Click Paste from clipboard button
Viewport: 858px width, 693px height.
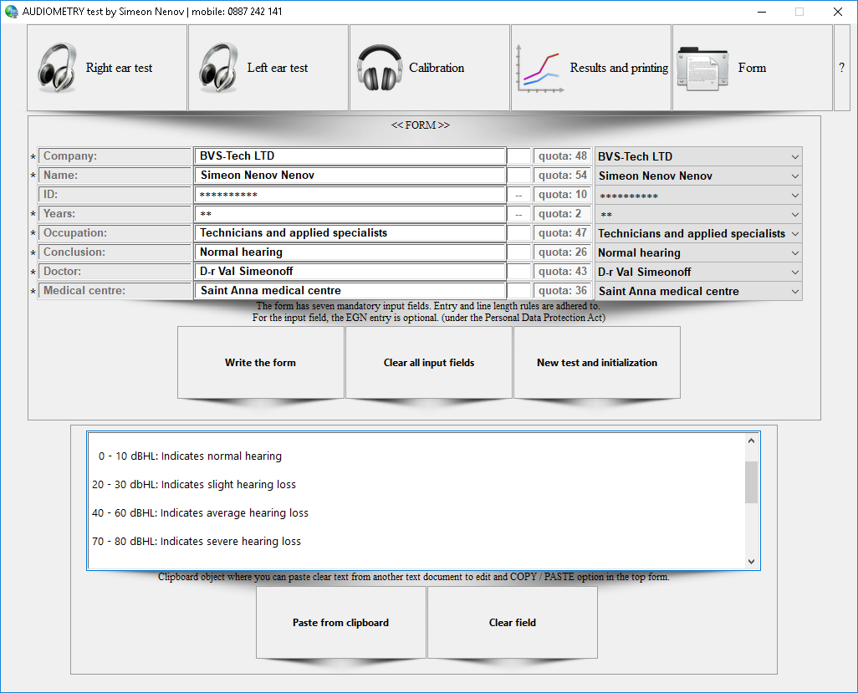click(x=340, y=623)
